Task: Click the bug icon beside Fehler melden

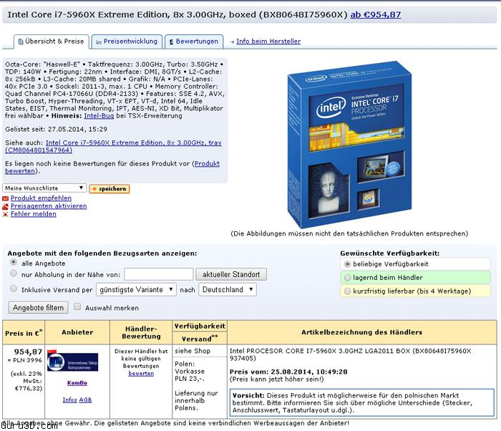Action: (x=5, y=214)
